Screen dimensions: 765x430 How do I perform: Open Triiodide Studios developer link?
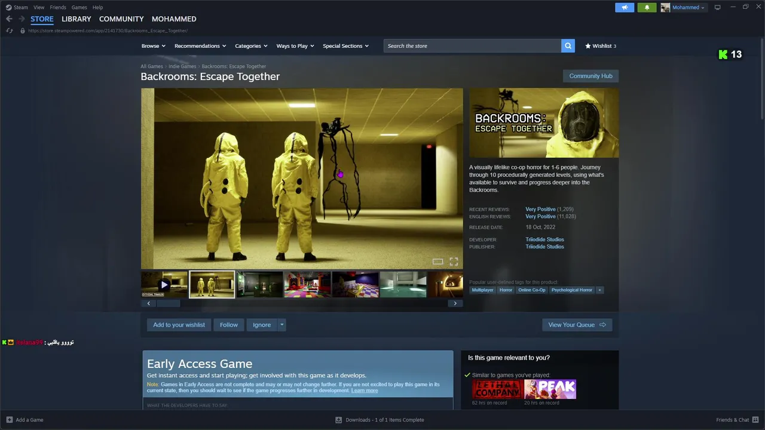(x=544, y=239)
